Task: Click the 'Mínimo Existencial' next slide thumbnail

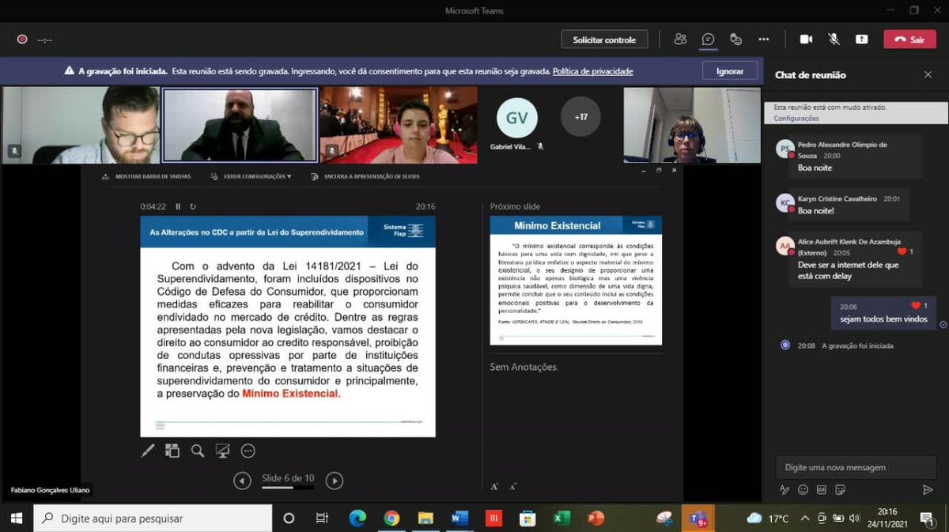Action: 576,280
